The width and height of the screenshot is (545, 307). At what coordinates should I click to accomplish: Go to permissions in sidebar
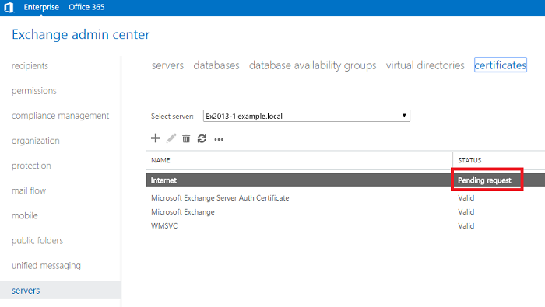click(x=34, y=90)
